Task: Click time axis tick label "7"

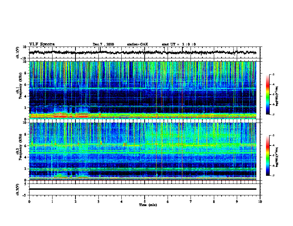Action: [191, 202]
